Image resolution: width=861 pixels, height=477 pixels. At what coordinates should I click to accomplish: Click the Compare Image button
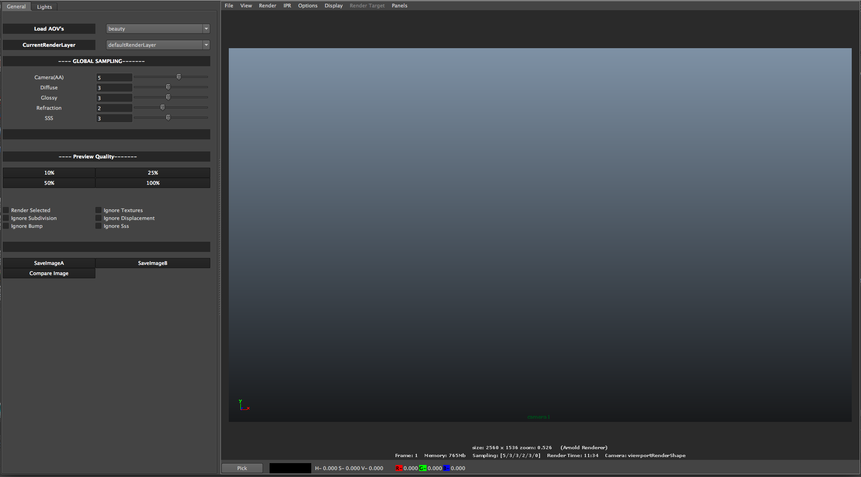pyautogui.click(x=49, y=273)
